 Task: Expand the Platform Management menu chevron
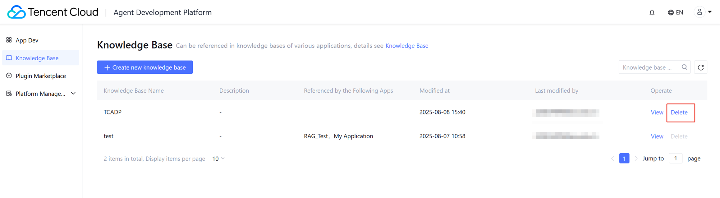tap(73, 94)
